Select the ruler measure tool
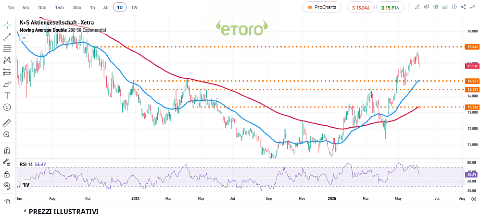Image resolution: width=481 pixels, height=216 pixels. 7,123
